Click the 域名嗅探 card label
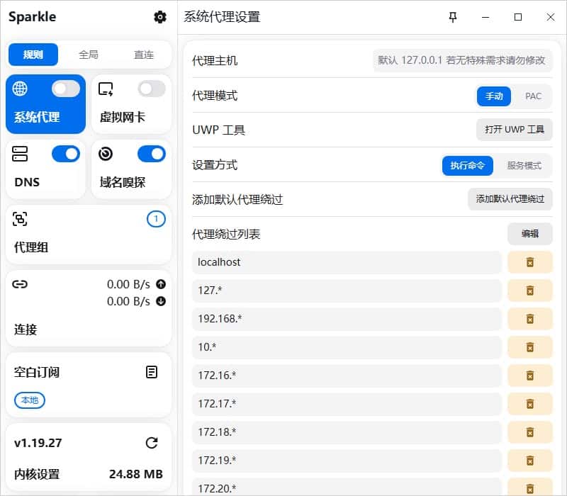Viewport: 567px width, 496px height. [123, 182]
